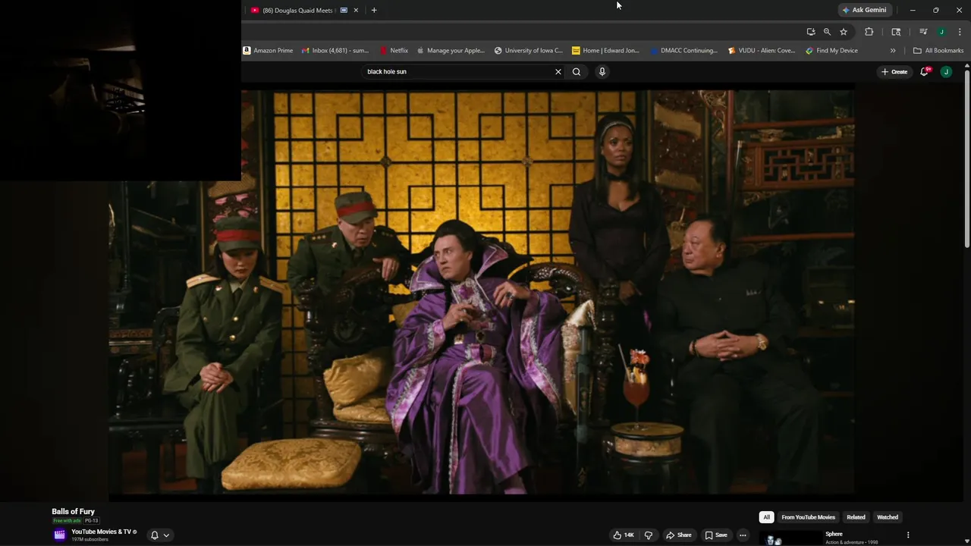Bookmark this page with the star icon
The width and height of the screenshot is (971, 546).
(x=844, y=32)
